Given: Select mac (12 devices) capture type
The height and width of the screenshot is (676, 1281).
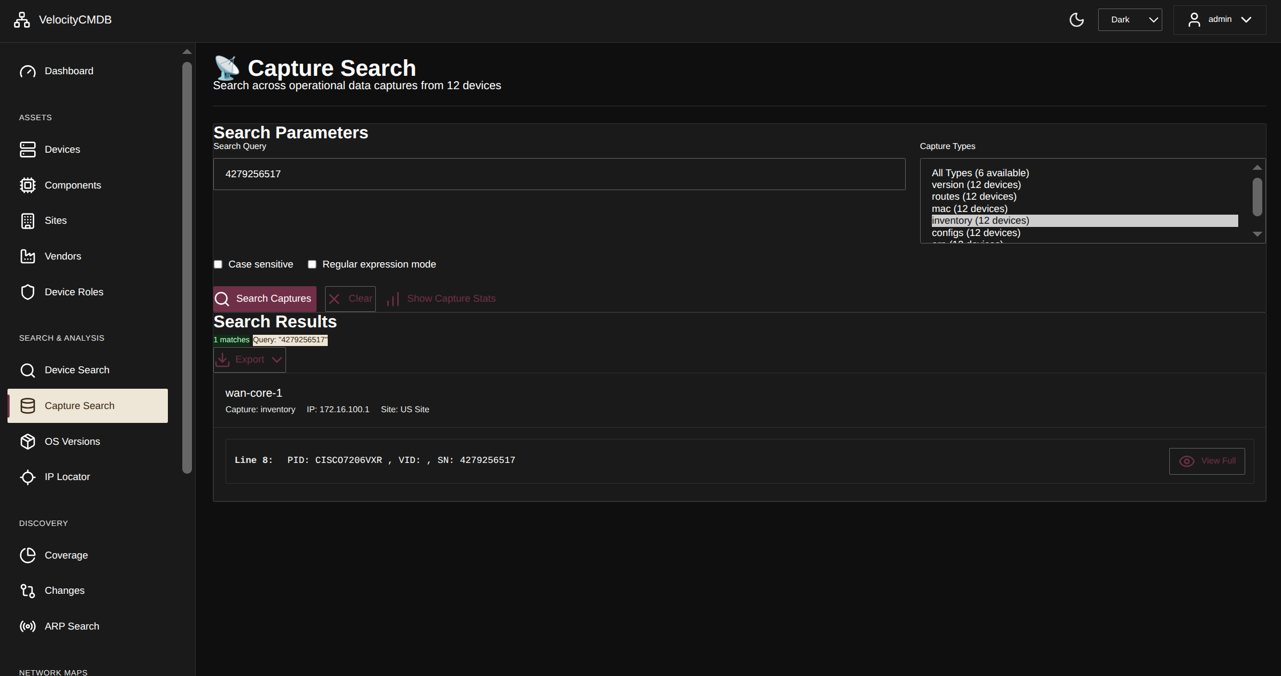Looking at the screenshot, I should point(1084,209).
